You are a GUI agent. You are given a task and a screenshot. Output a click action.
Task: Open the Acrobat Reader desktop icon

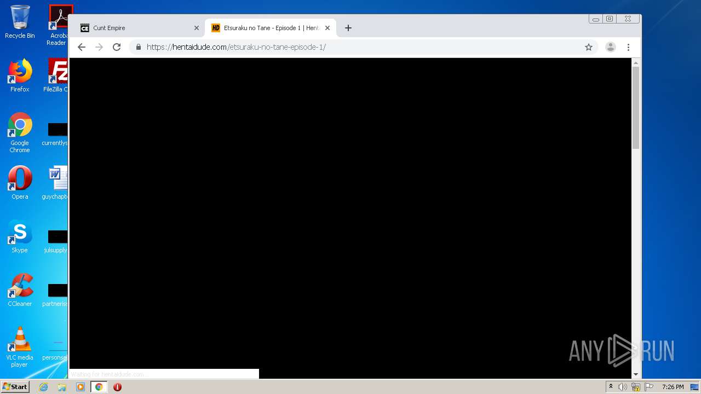58,25
